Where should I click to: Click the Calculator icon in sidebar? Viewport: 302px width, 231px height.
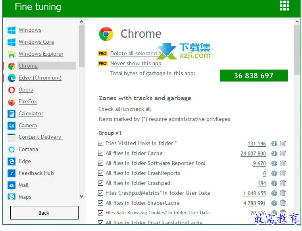[x=12, y=114]
